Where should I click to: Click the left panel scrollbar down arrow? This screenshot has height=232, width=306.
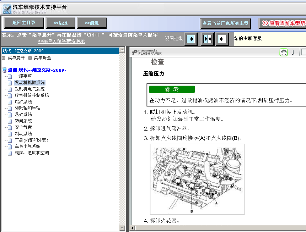coord(122,228)
